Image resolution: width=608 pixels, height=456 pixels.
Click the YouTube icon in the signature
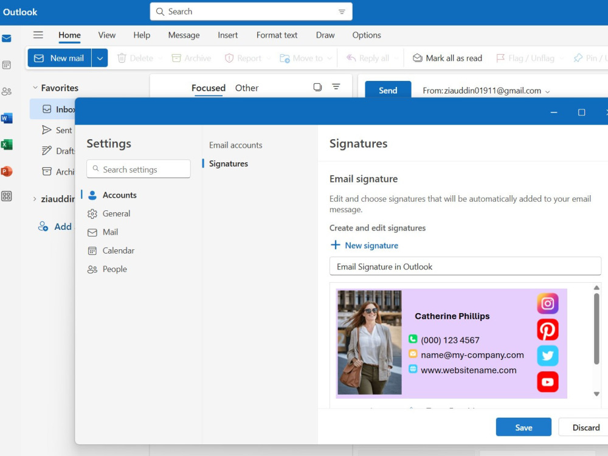[x=548, y=382]
